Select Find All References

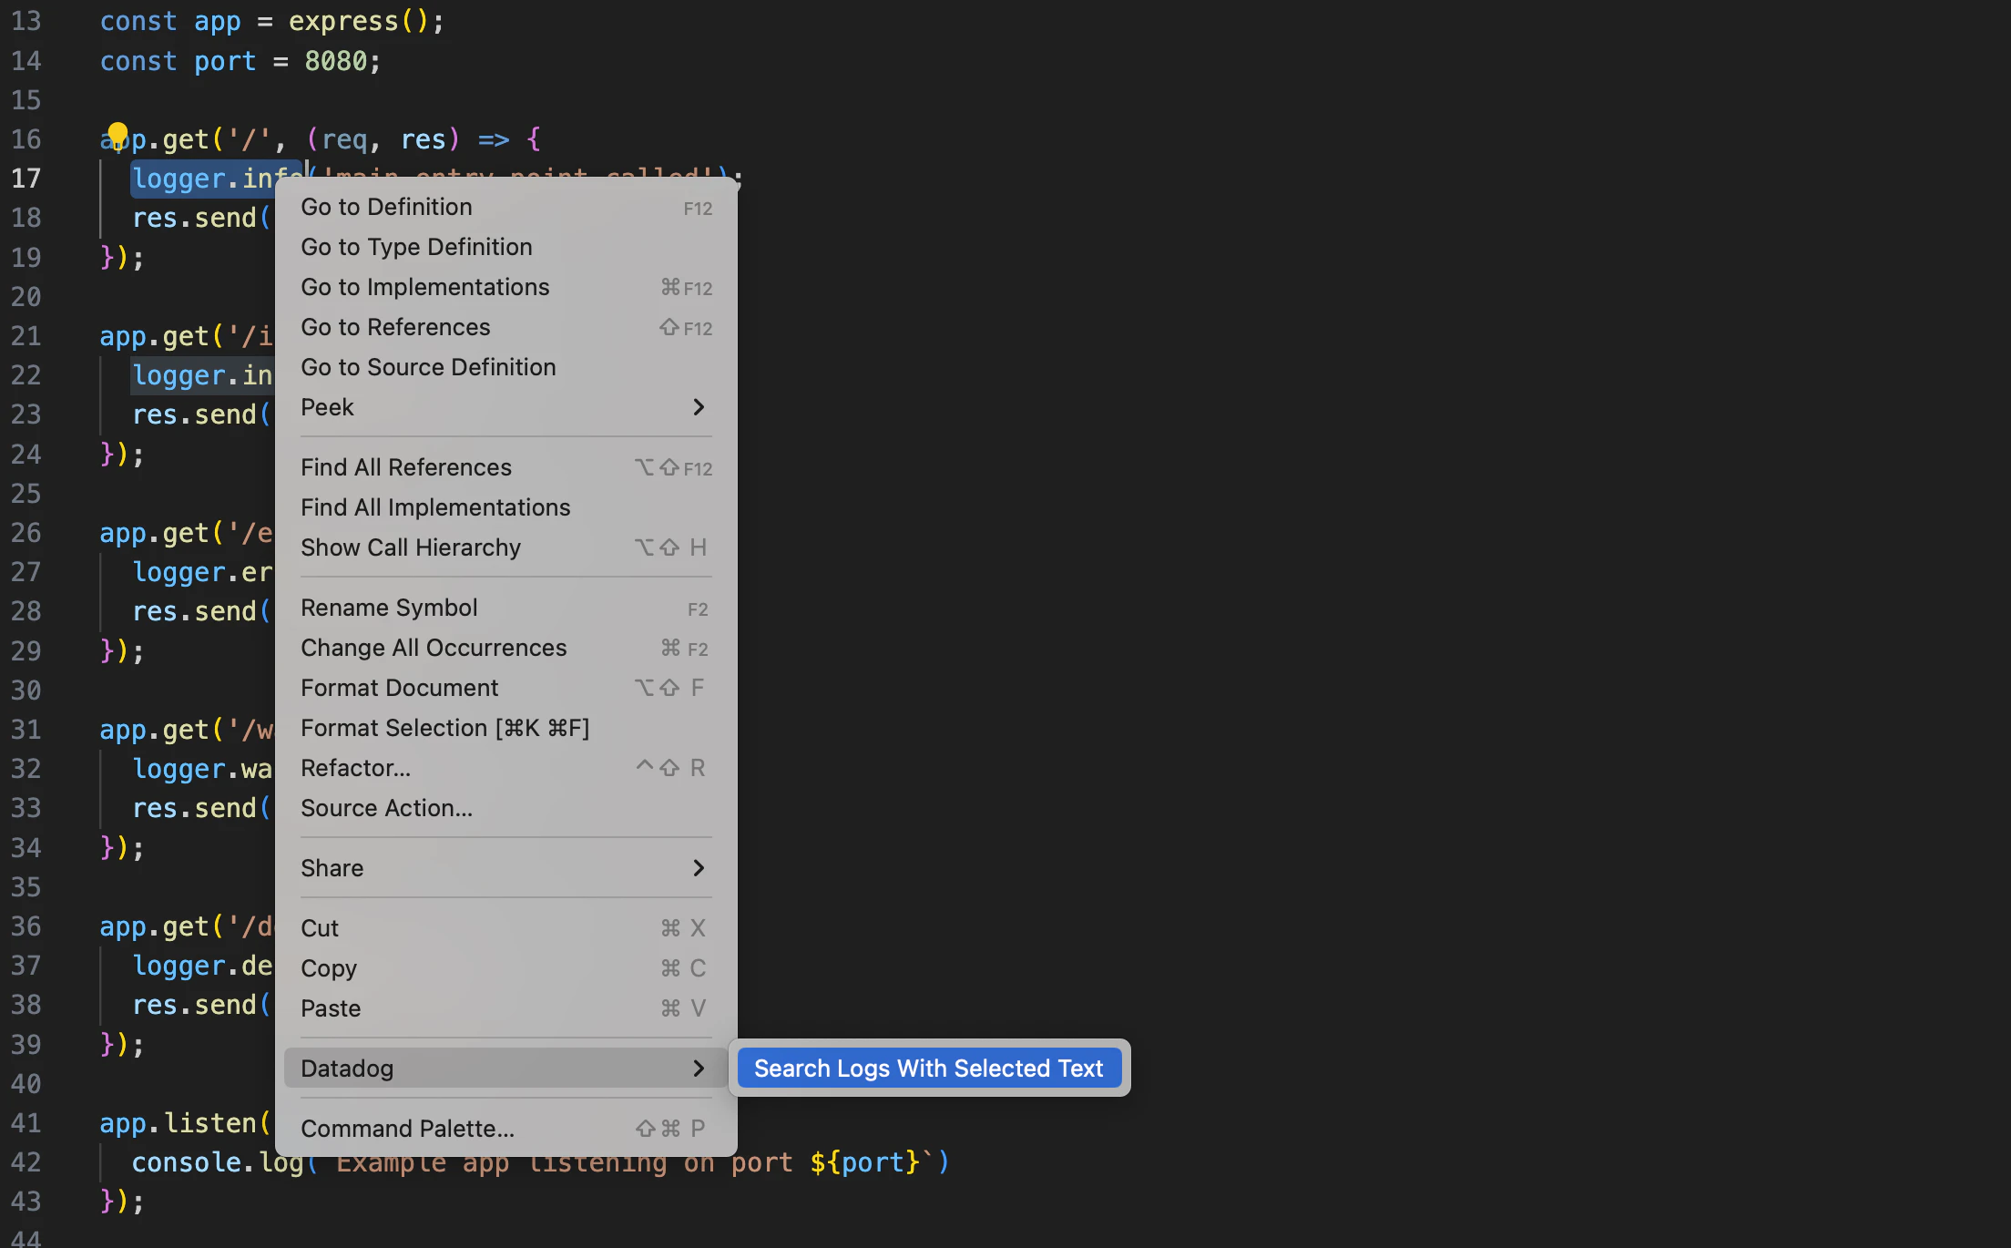click(406, 467)
